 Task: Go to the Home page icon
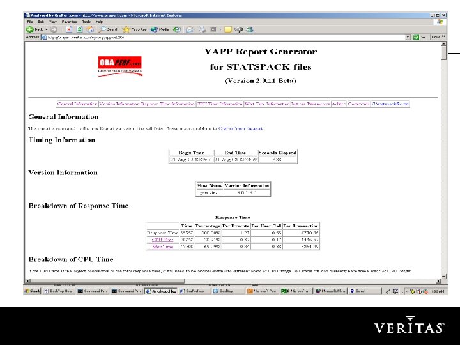click(90, 29)
